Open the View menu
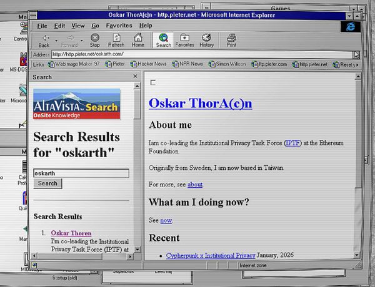375x287 pixels. pyautogui.click(x=78, y=26)
